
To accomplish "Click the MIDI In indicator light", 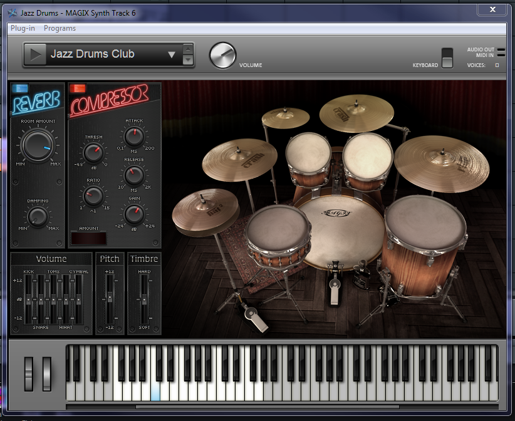I will pos(501,55).
